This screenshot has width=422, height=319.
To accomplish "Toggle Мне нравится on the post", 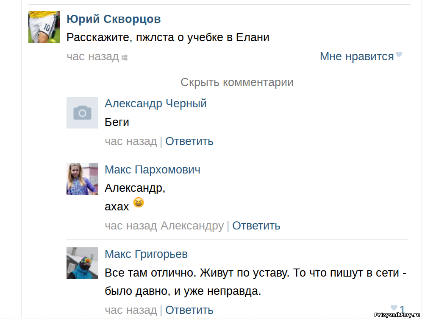I will pyautogui.click(x=357, y=56).
